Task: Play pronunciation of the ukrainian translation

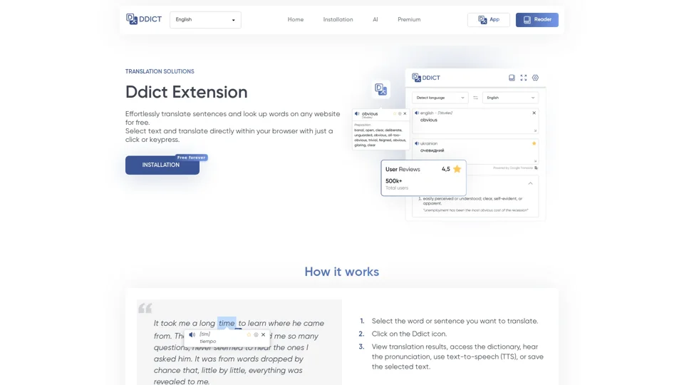Action: point(417,143)
